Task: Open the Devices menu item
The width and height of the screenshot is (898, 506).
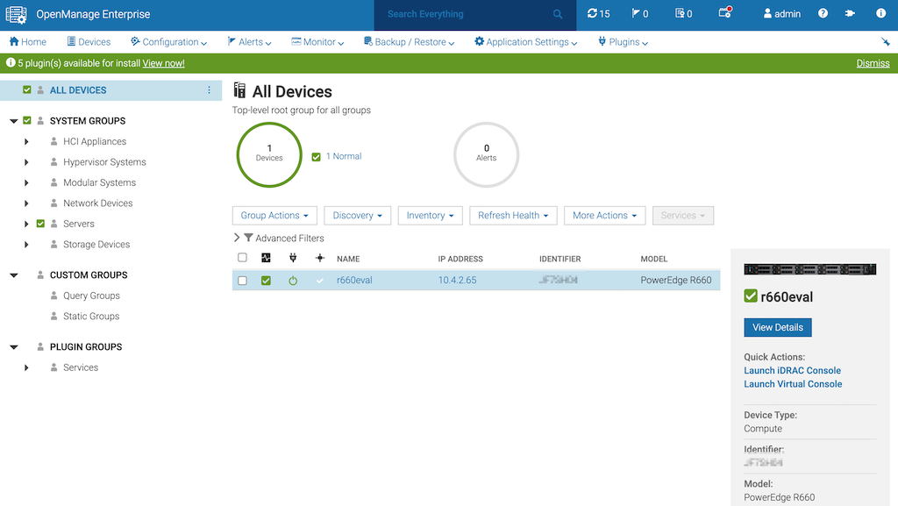Action: [x=89, y=42]
